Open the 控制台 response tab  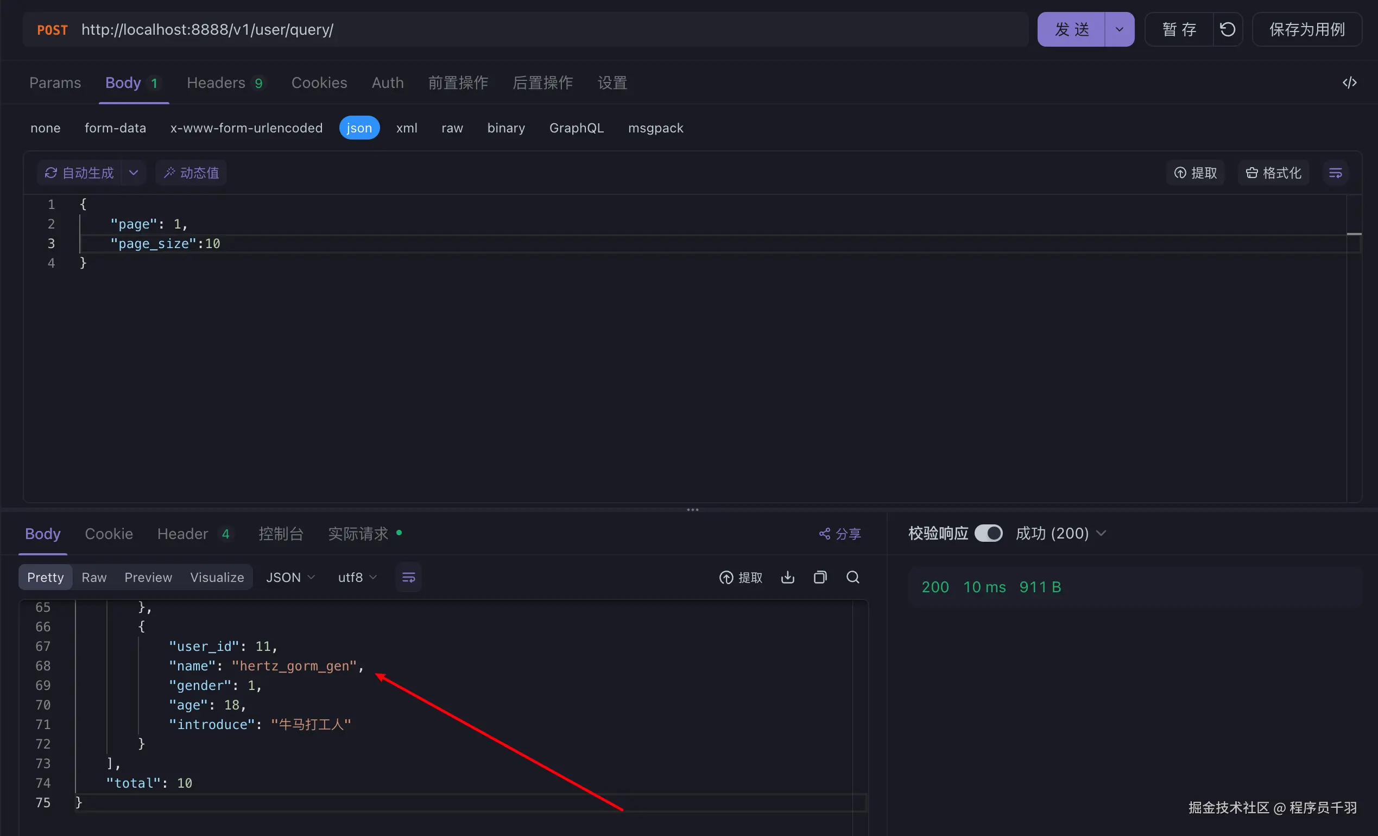(x=281, y=534)
